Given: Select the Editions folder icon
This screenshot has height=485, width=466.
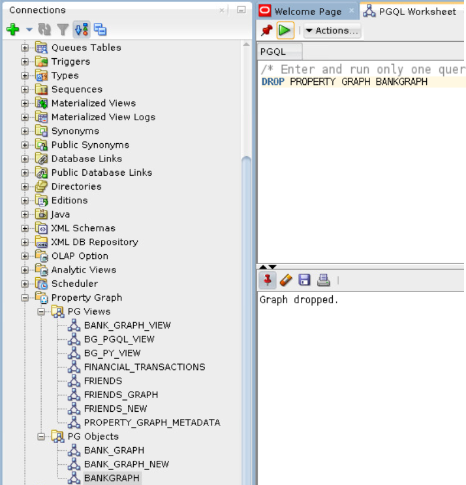Looking at the screenshot, I should [x=41, y=200].
